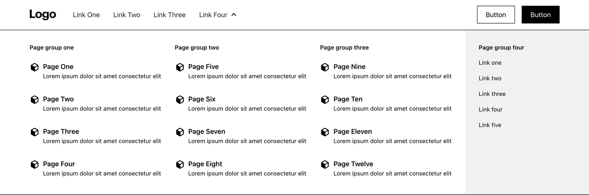Viewport: 589px width, 195px height.
Task: Open the Link One nav item
Action: pyautogui.click(x=86, y=15)
